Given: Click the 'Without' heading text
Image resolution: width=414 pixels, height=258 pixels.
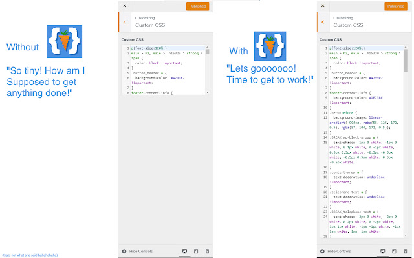Looking at the screenshot, I should tap(23, 47).
